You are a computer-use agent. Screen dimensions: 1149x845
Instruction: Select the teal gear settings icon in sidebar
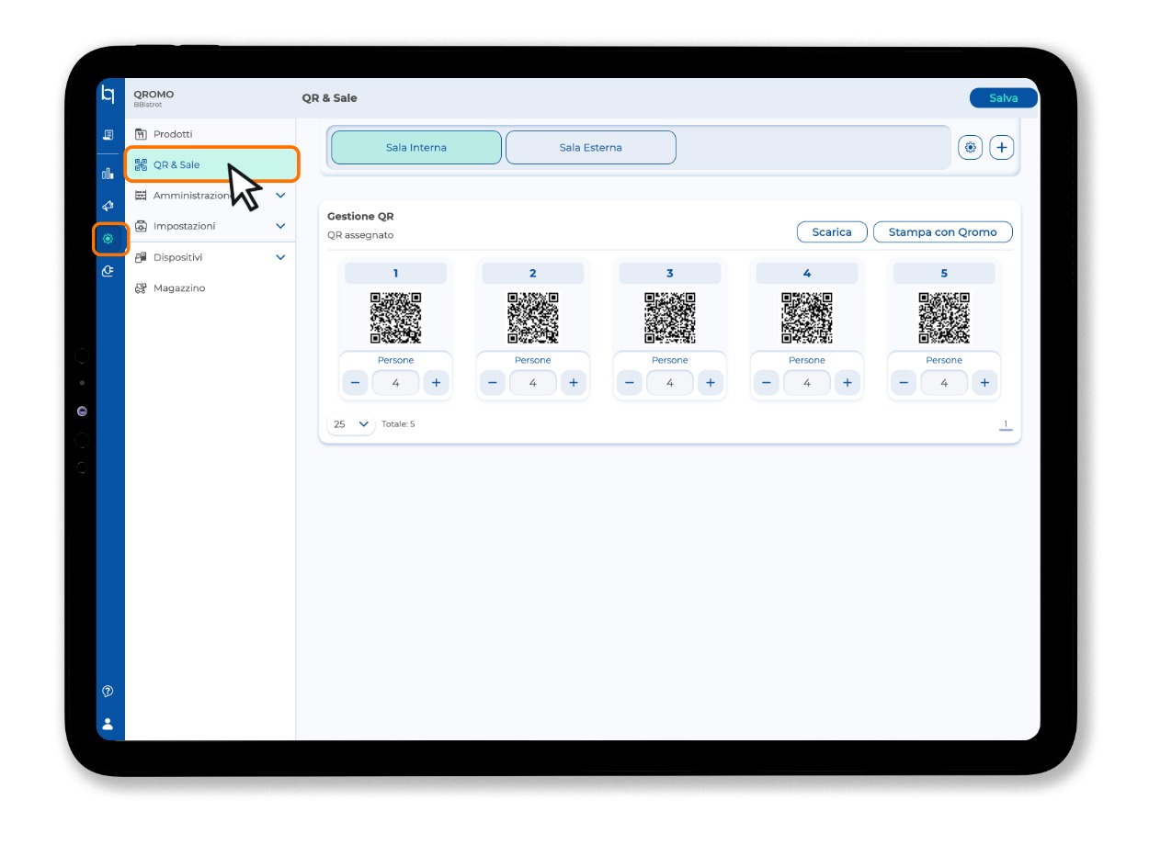click(x=108, y=239)
